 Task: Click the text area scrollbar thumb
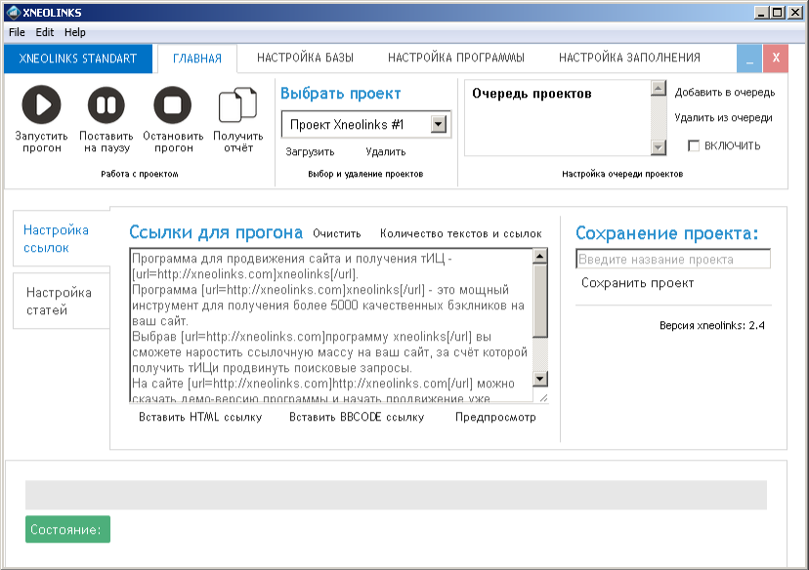point(540,301)
